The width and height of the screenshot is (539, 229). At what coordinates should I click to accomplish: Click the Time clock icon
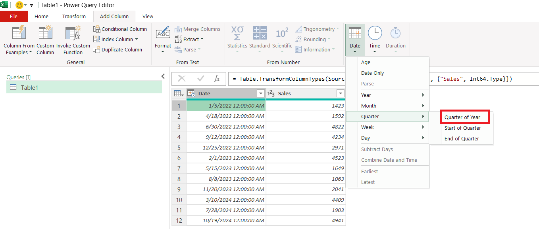(x=375, y=33)
